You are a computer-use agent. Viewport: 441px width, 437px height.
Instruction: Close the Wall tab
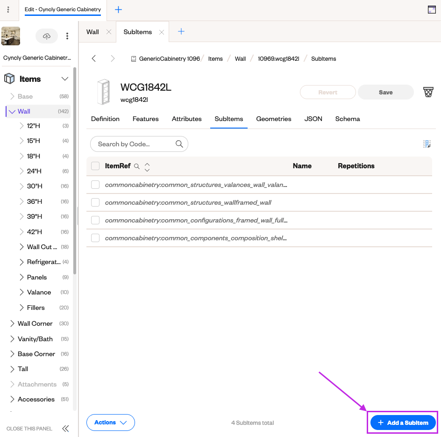coord(109,32)
